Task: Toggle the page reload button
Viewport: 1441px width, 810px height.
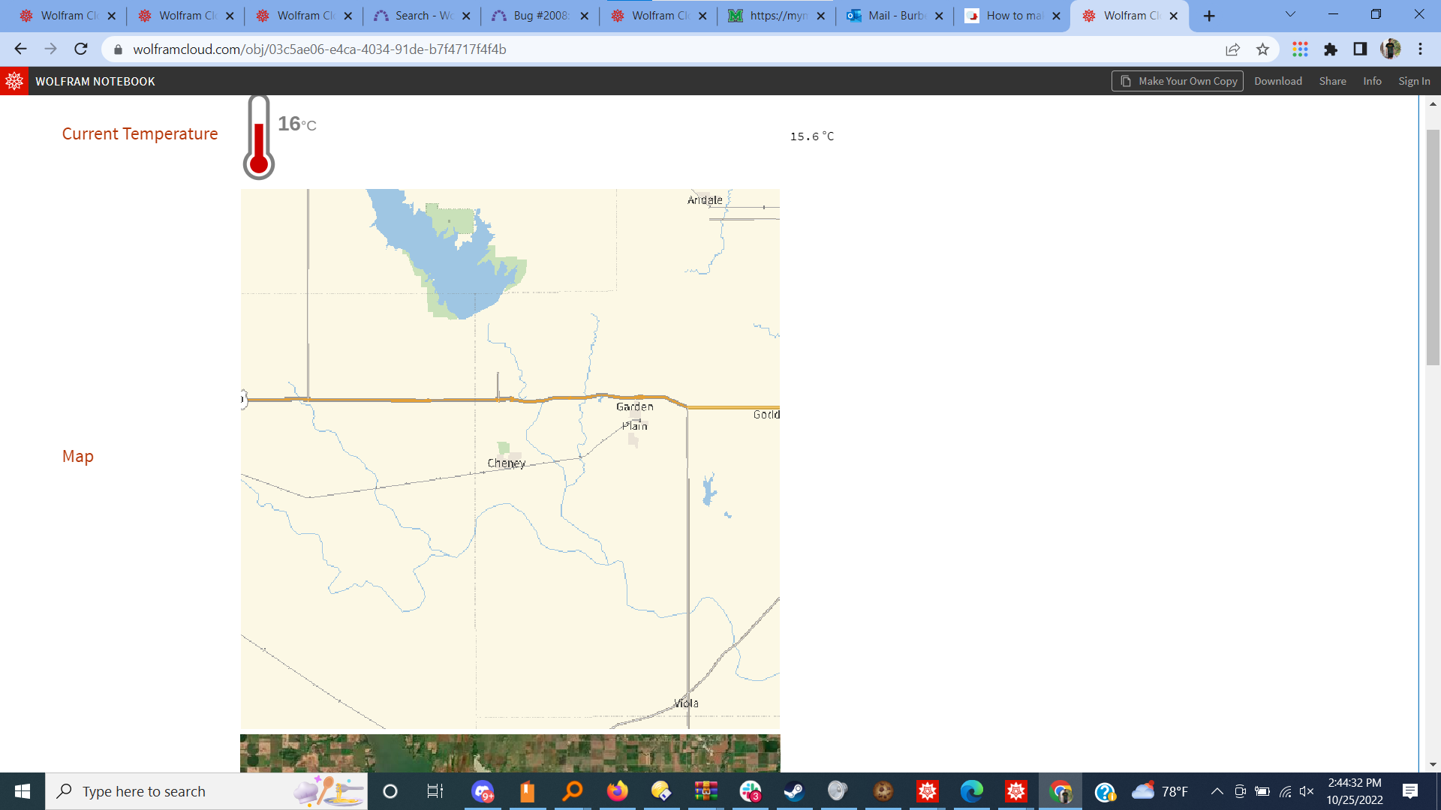Action: [x=82, y=49]
